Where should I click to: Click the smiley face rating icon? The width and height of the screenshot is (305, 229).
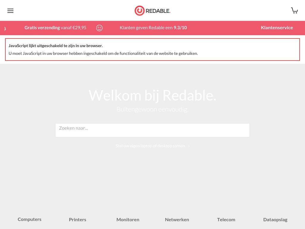tap(99, 28)
